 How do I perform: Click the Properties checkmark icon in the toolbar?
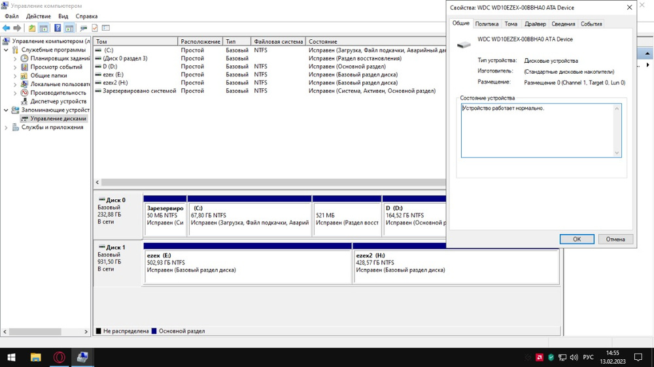(x=95, y=28)
